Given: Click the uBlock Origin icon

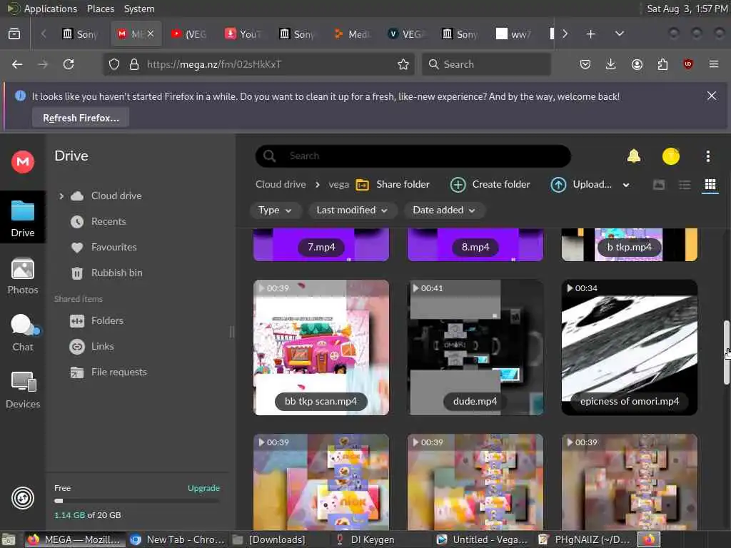Looking at the screenshot, I should pyautogui.click(x=688, y=64).
